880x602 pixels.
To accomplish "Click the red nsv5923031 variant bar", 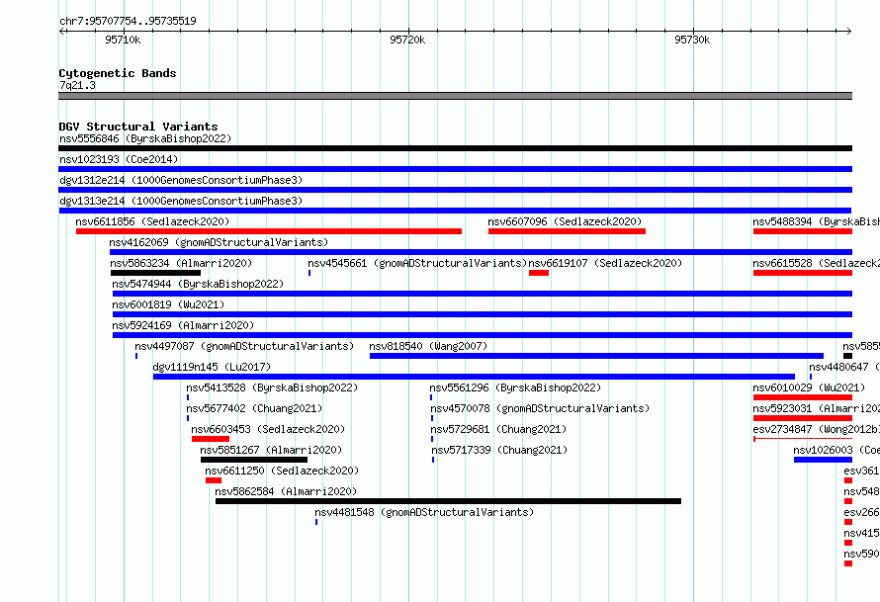I will [803, 418].
